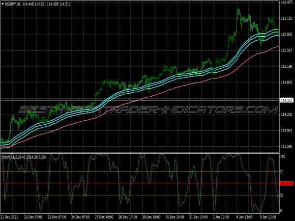Click the 30 Dec 10:00 time label
Image resolution: width=295 pixels, height=221 pixels.
(175, 217)
